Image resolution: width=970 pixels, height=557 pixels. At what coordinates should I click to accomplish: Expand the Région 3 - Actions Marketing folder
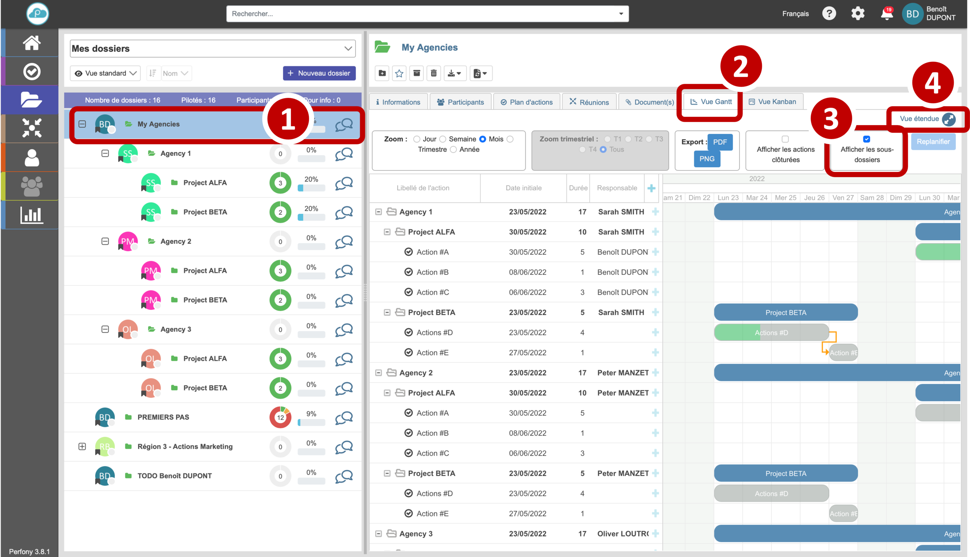pos(82,447)
